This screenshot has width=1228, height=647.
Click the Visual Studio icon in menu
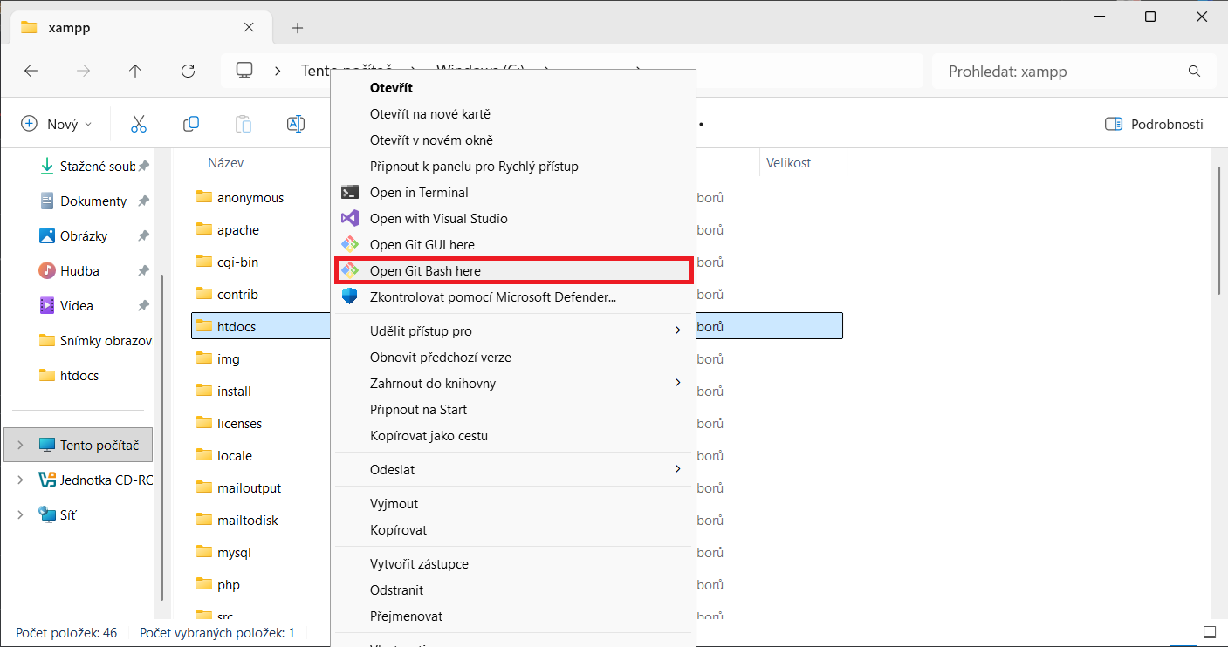pyautogui.click(x=350, y=219)
